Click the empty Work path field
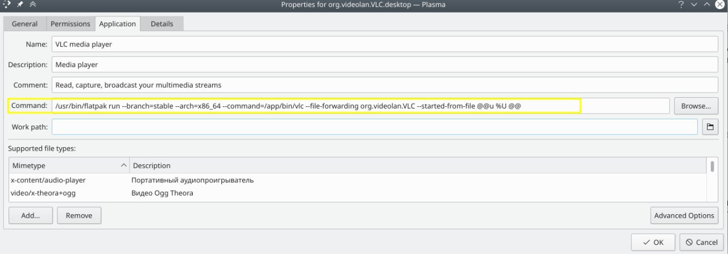 [x=374, y=126]
